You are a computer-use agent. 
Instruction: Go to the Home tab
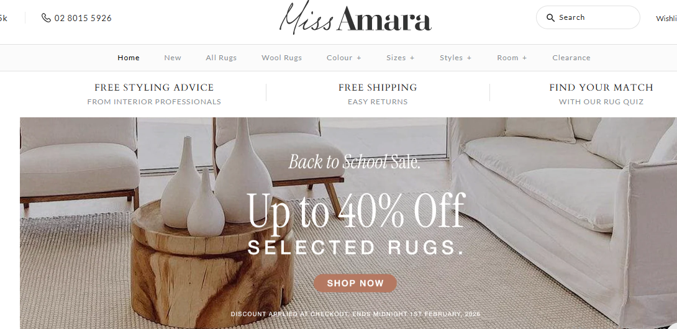(129, 58)
